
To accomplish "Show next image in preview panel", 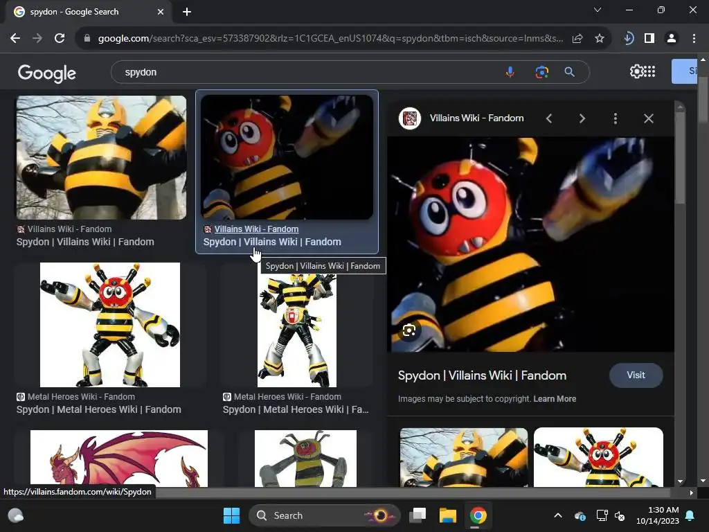I will pos(582,118).
